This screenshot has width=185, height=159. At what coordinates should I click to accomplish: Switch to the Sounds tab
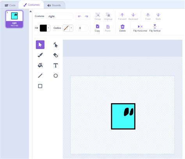54,5
